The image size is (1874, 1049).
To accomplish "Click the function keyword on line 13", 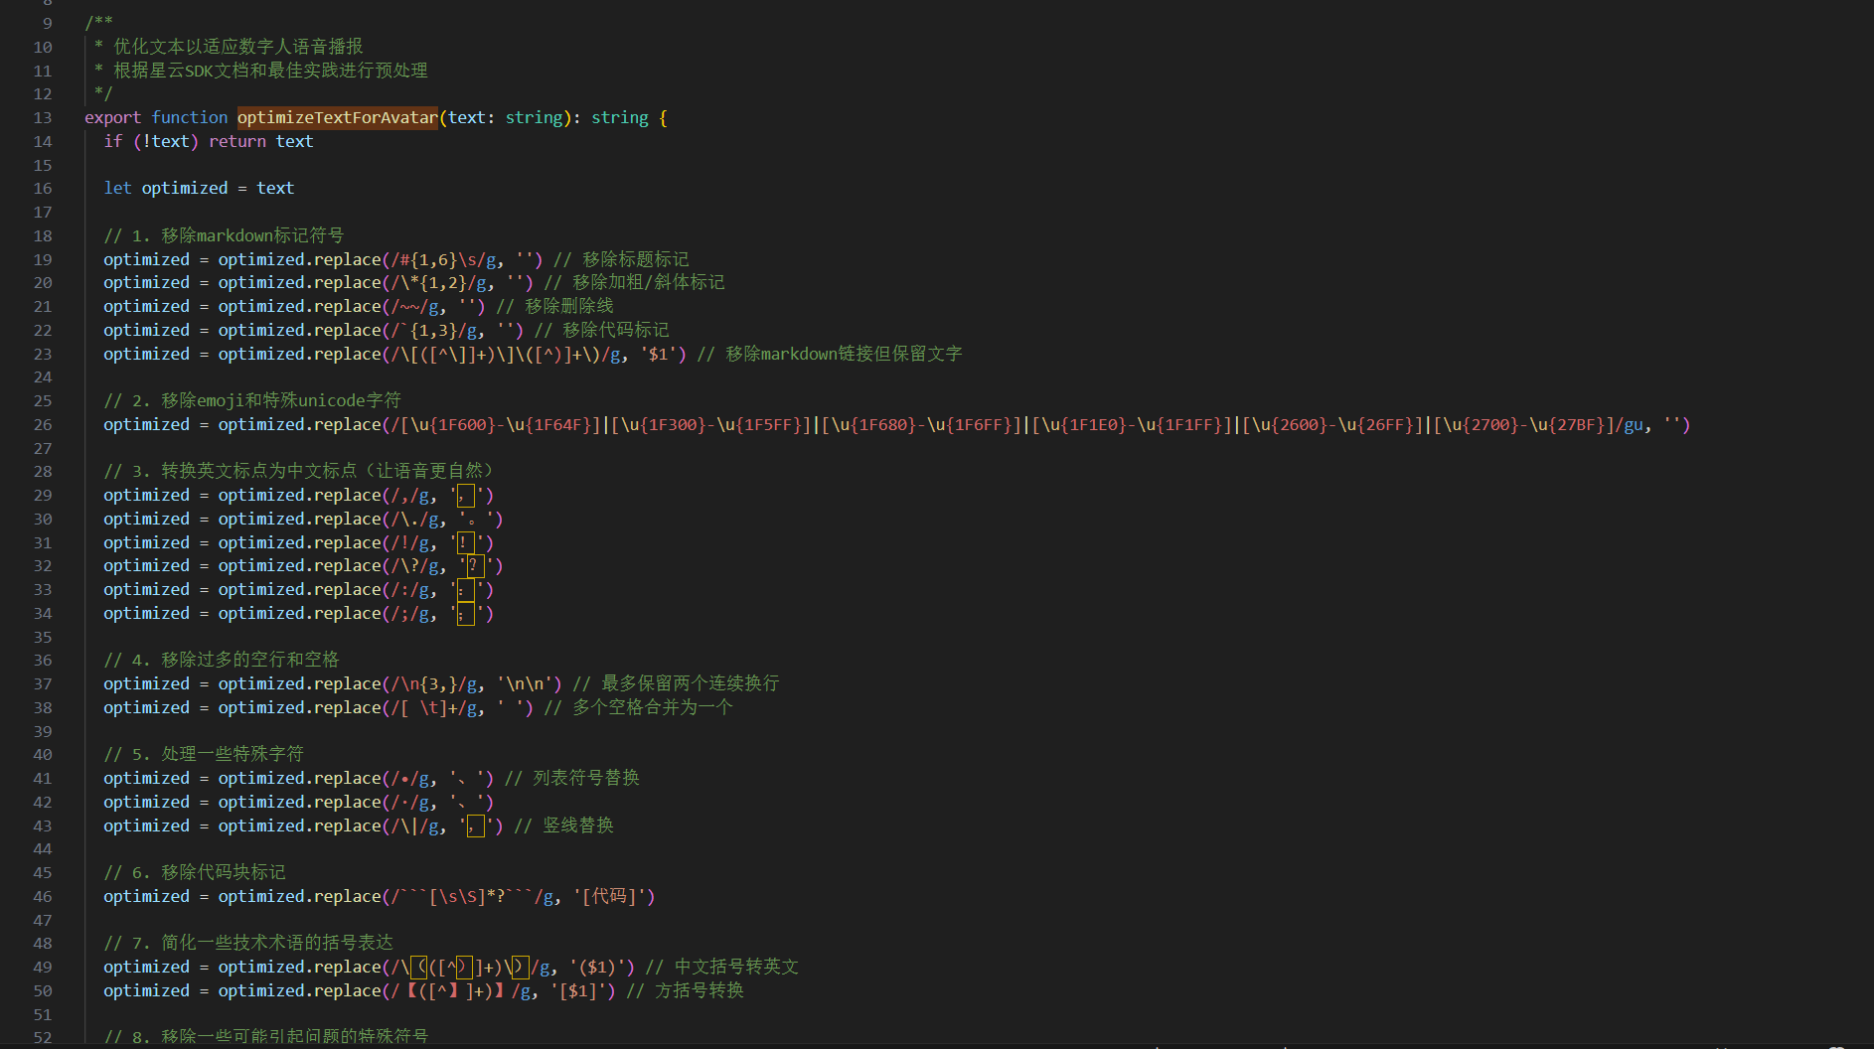I will click(190, 117).
